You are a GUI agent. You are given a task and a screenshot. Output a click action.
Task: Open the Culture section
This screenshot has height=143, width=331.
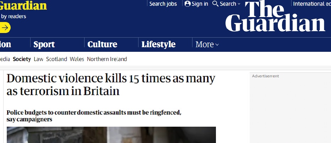pos(102,44)
